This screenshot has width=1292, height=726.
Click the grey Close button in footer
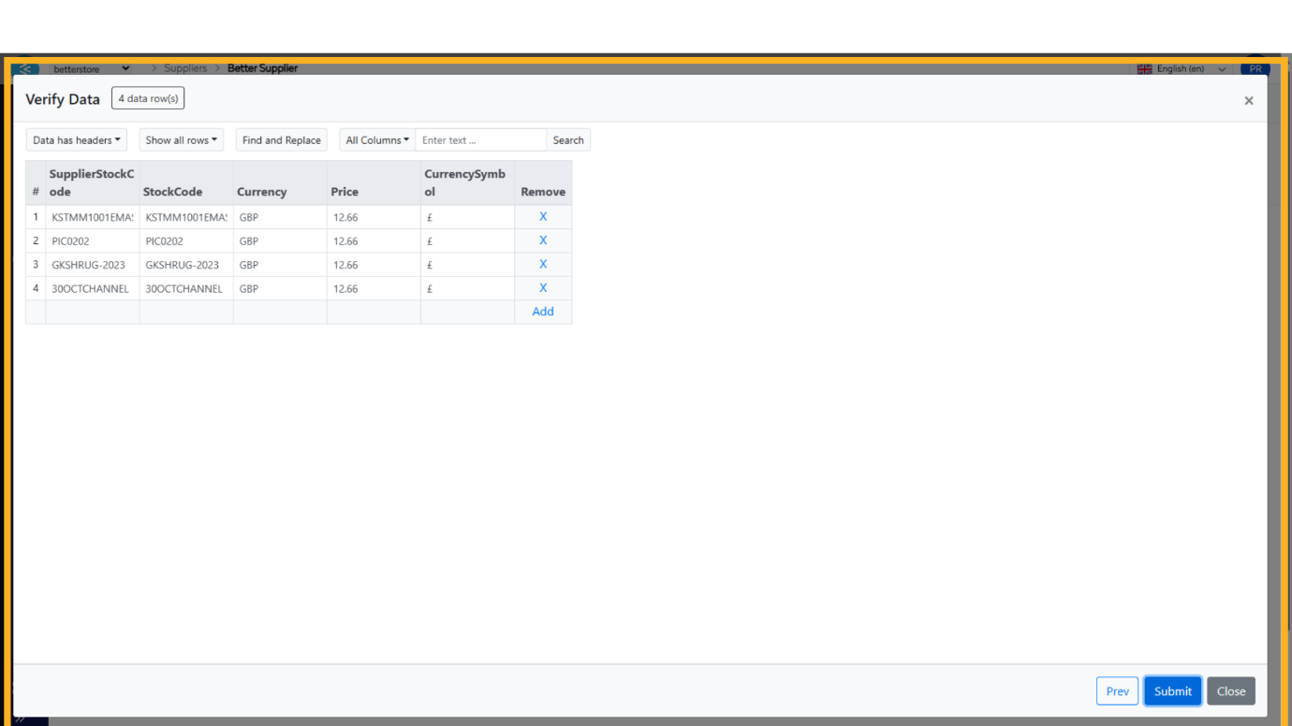click(x=1230, y=691)
